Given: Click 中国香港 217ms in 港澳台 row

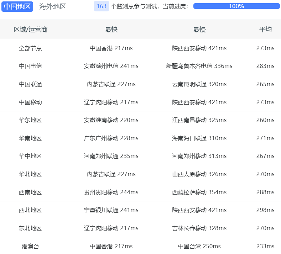Looking at the screenshot, I should tap(111, 246).
